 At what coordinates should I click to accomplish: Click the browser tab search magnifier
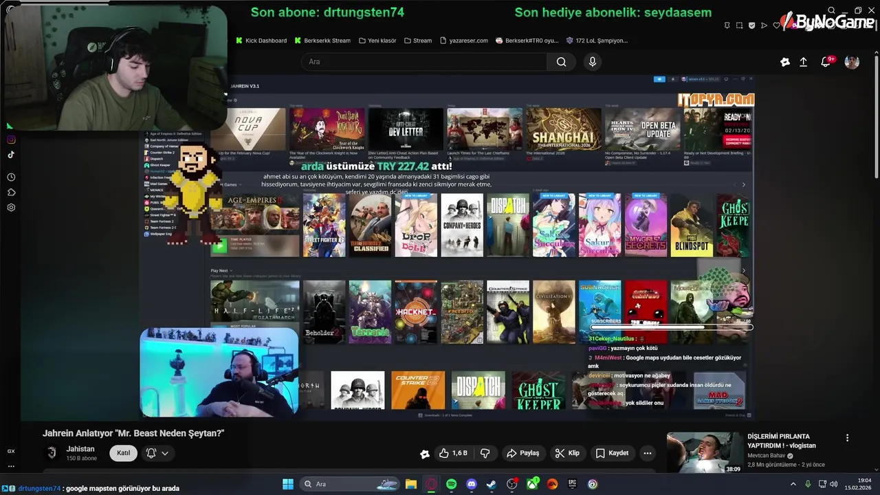[831, 10]
